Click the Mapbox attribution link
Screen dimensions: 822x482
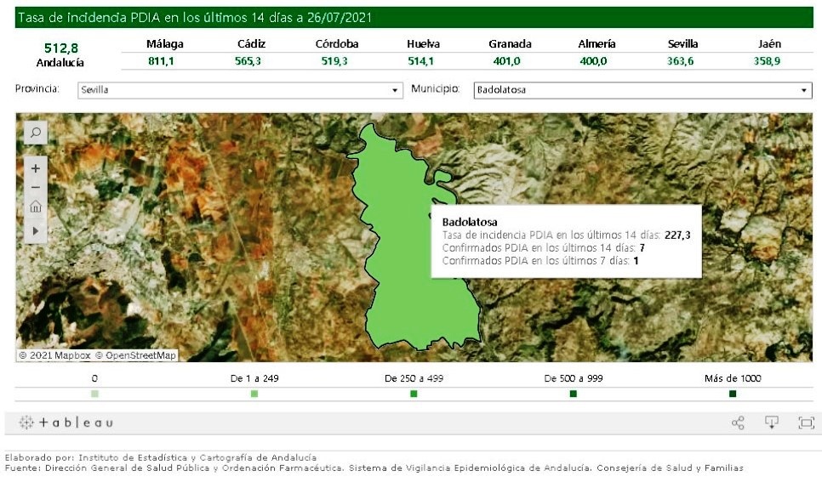[x=54, y=355]
